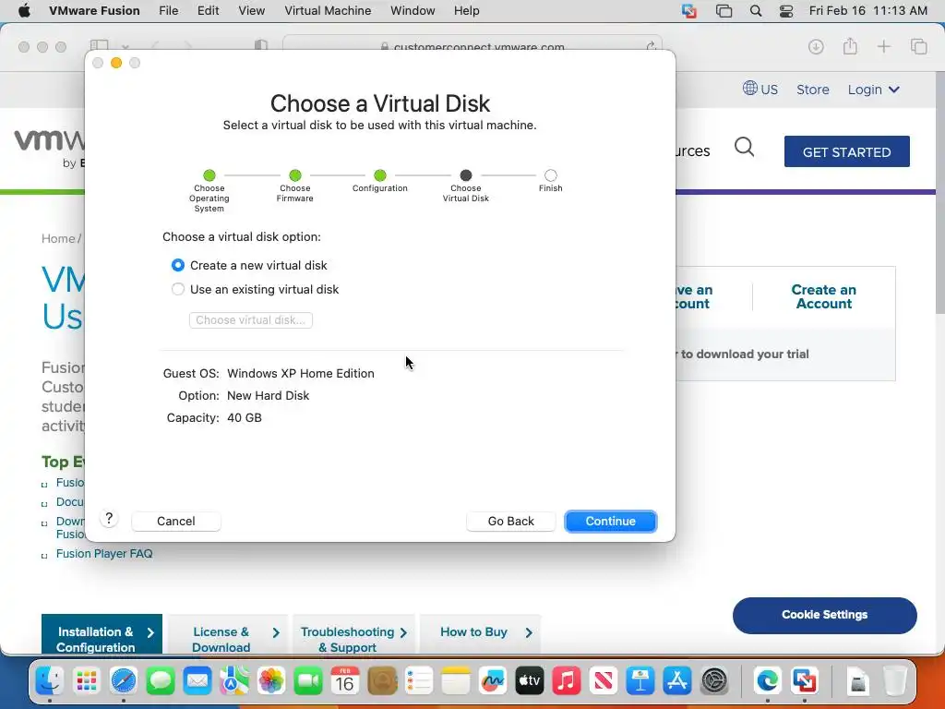Open the VMware Fusion menu
The width and height of the screenshot is (945, 709).
[94, 11]
